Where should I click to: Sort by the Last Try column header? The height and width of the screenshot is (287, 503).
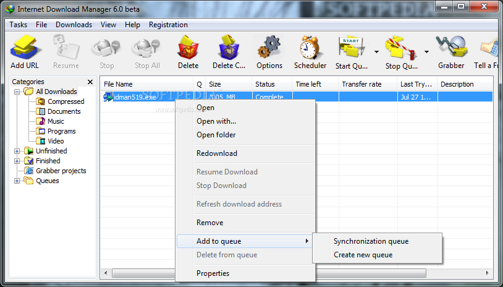point(417,84)
